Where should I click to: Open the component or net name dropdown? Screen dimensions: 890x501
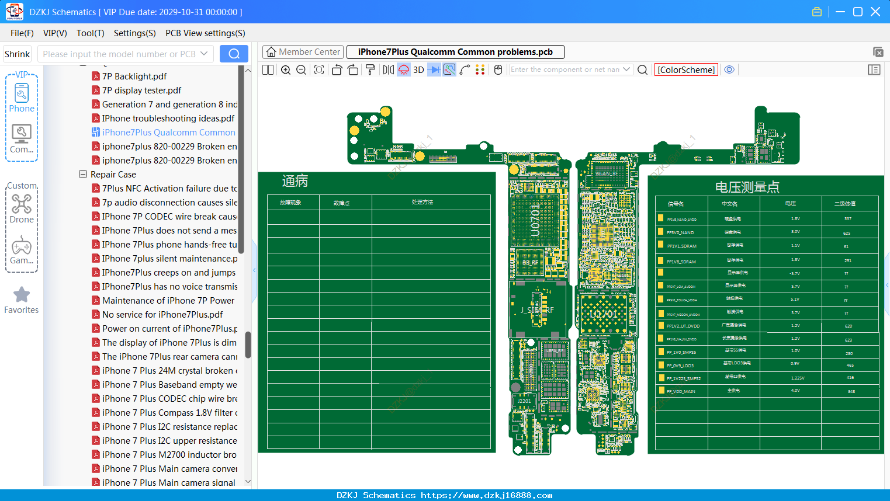(626, 69)
